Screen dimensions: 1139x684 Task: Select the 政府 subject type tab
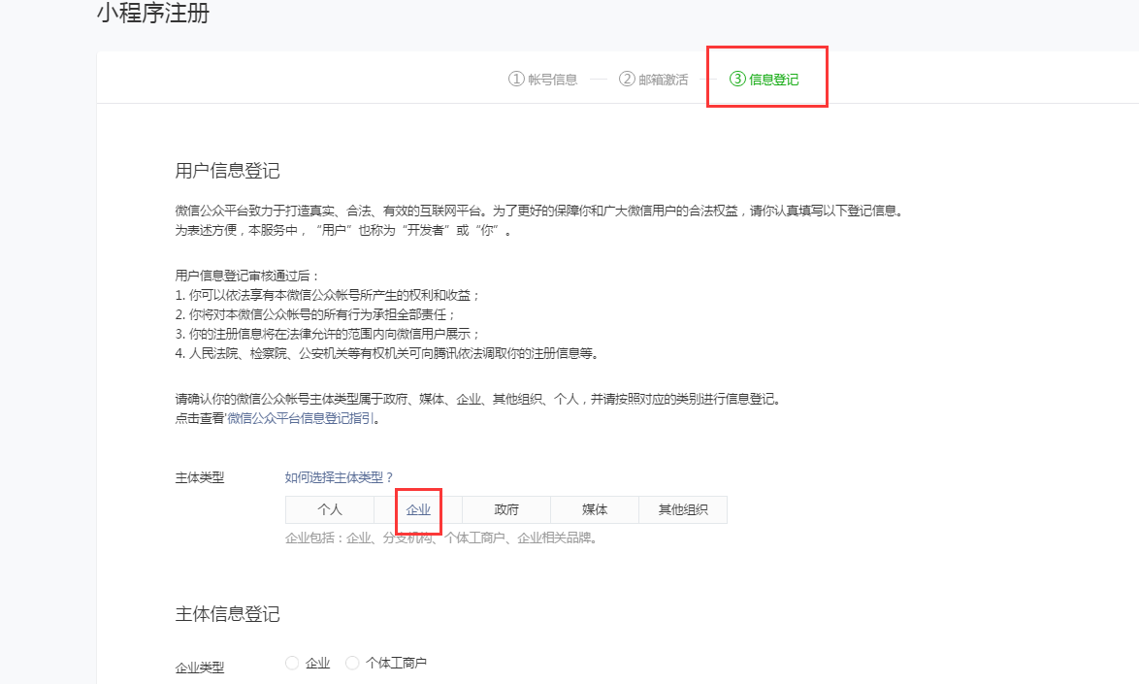505,509
